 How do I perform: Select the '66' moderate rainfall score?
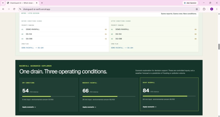pyautogui.click(x=86, y=91)
